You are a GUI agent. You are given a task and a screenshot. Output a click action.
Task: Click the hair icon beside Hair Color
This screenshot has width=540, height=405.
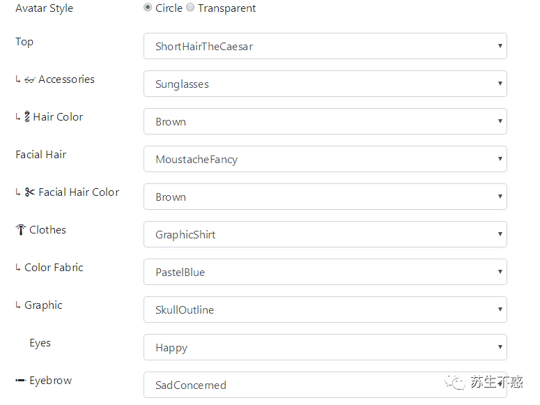tap(27, 117)
